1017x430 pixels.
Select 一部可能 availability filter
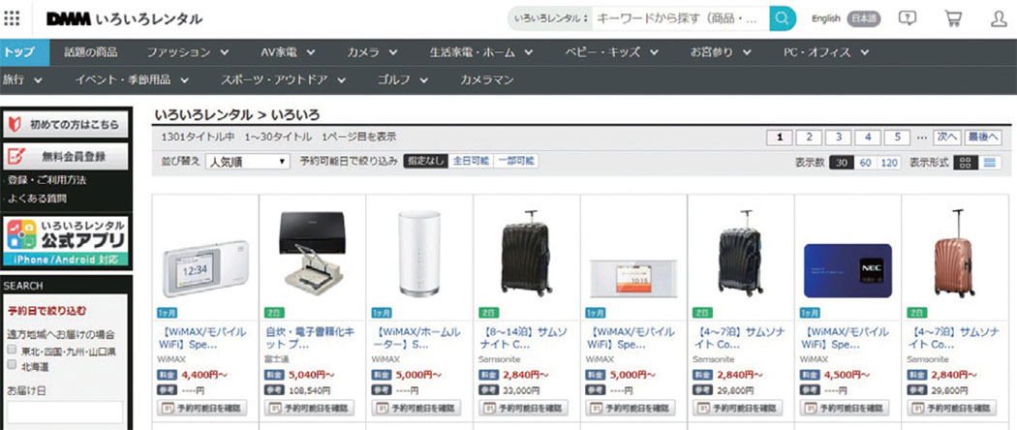(516, 161)
